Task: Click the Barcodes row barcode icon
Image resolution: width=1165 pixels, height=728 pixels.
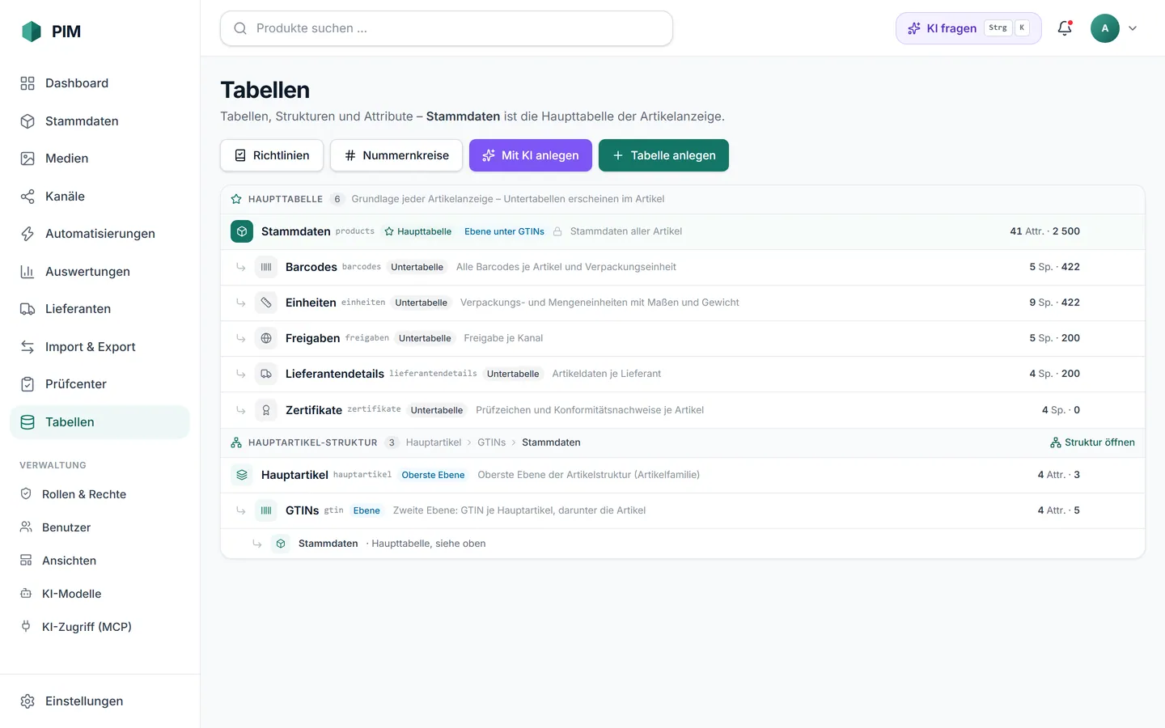Action: pos(266,267)
